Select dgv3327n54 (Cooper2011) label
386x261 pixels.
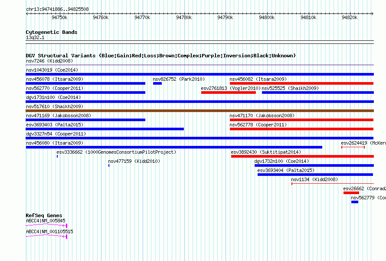pyautogui.click(x=56, y=134)
